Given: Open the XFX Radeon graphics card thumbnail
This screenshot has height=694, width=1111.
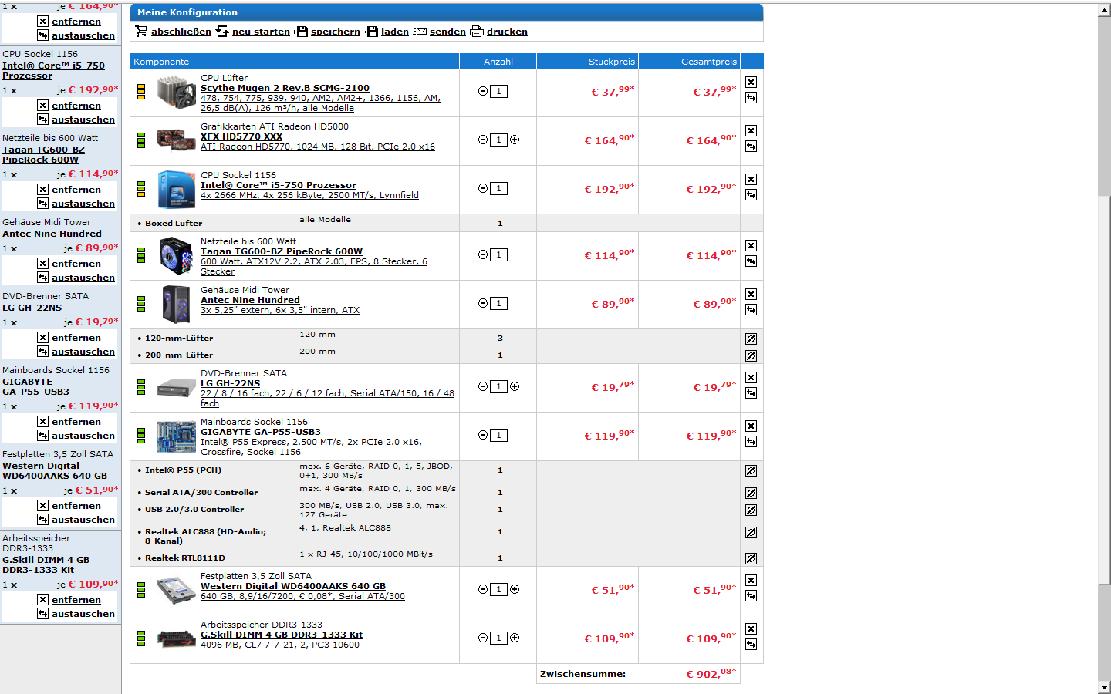Looking at the screenshot, I should [x=176, y=140].
